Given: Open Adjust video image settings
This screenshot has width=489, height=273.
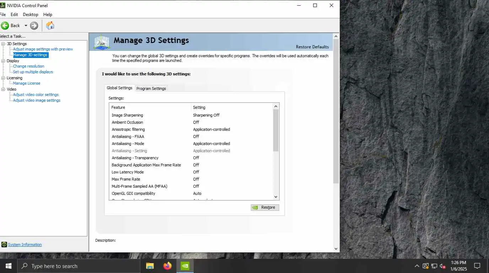Looking at the screenshot, I should (37, 100).
